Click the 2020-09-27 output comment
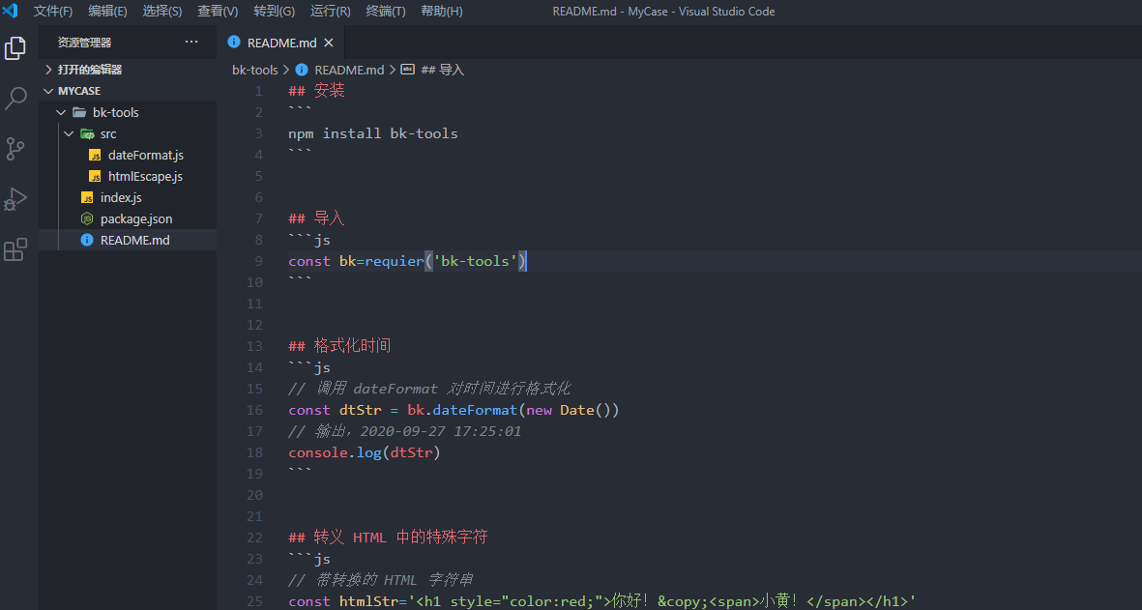This screenshot has width=1142, height=610. click(x=405, y=431)
